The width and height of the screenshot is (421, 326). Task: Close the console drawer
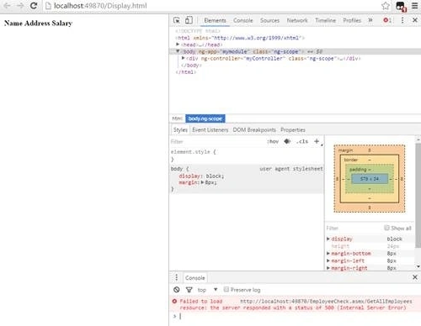pyautogui.click(x=415, y=277)
